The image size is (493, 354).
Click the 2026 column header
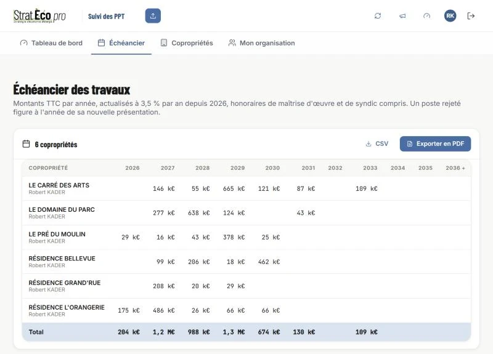[x=132, y=168]
